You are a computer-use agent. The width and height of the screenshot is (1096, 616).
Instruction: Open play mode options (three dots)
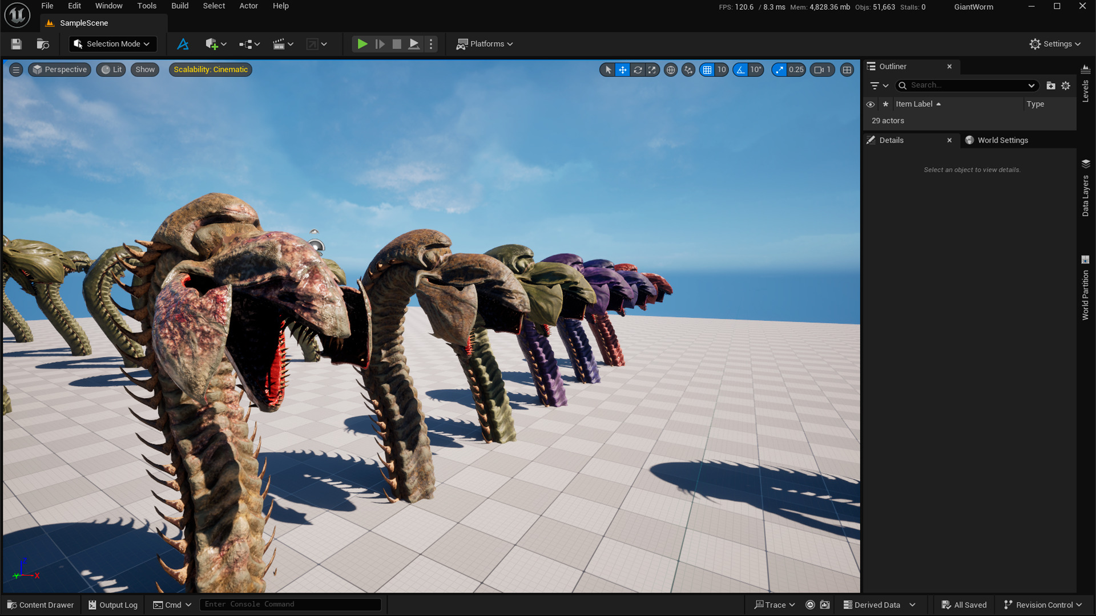coord(431,44)
